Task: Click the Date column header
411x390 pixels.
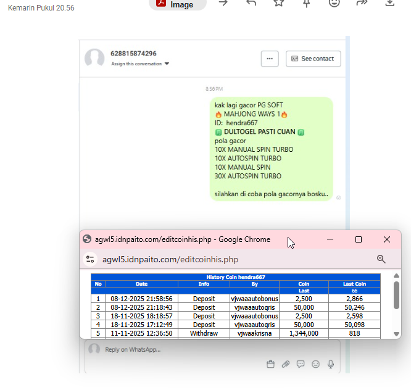Action: coord(141,284)
